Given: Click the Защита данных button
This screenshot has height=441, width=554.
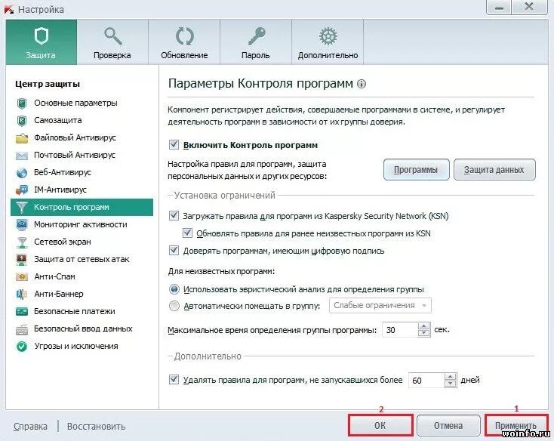Looking at the screenshot, I should tap(494, 170).
